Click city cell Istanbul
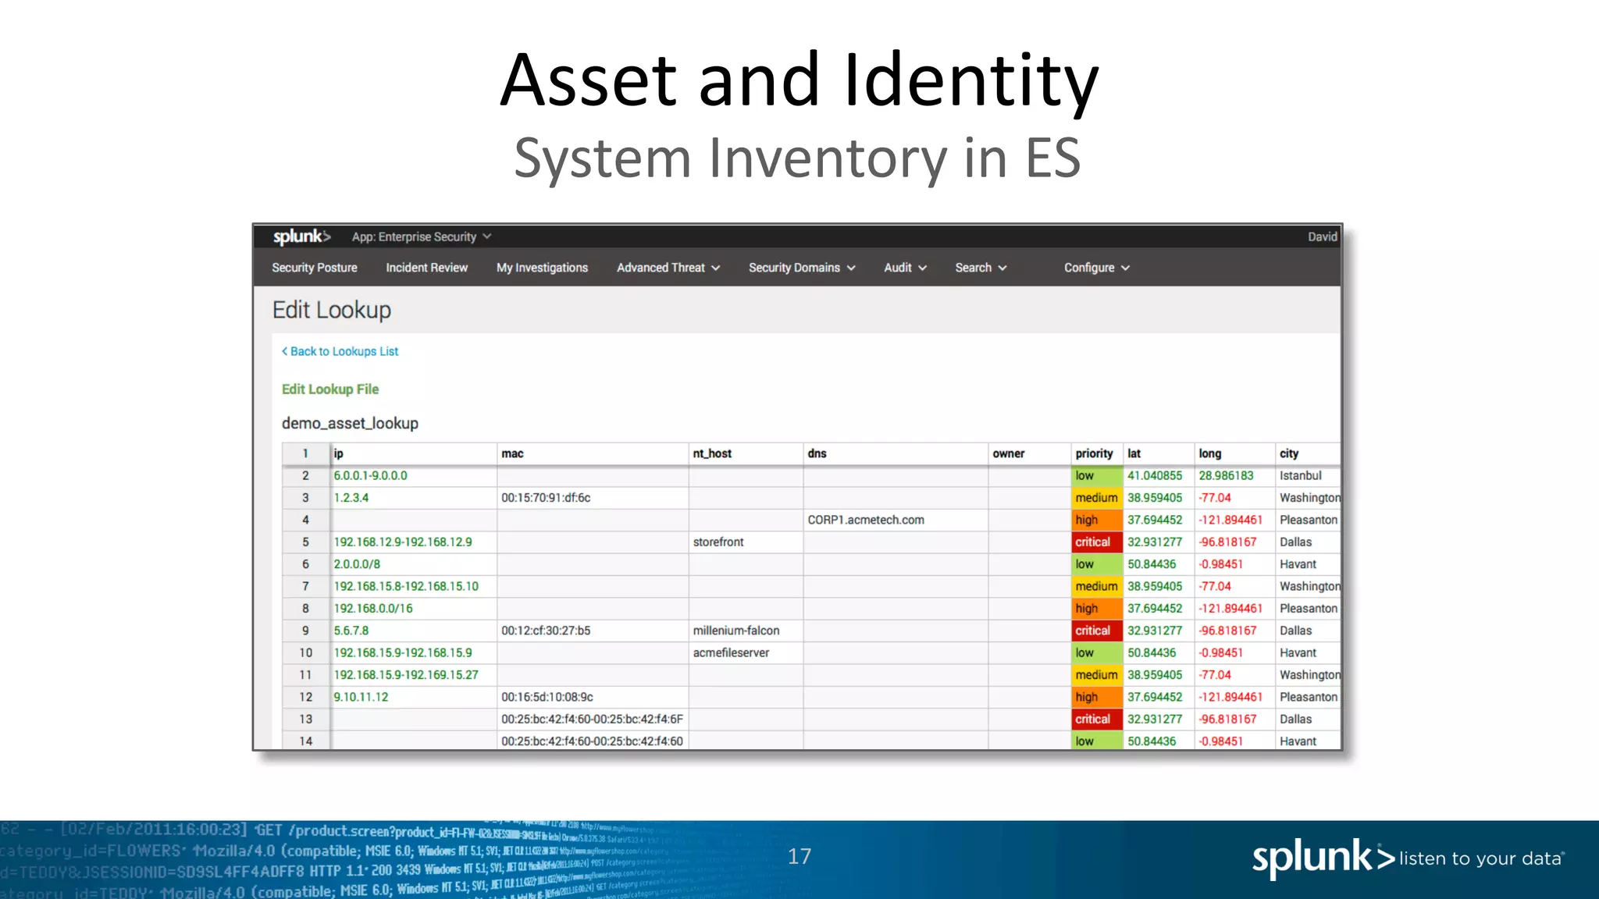The height and width of the screenshot is (899, 1599). click(x=1308, y=476)
